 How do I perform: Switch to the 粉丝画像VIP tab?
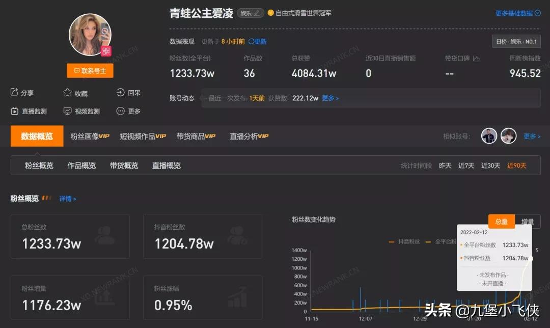coord(89,136)
